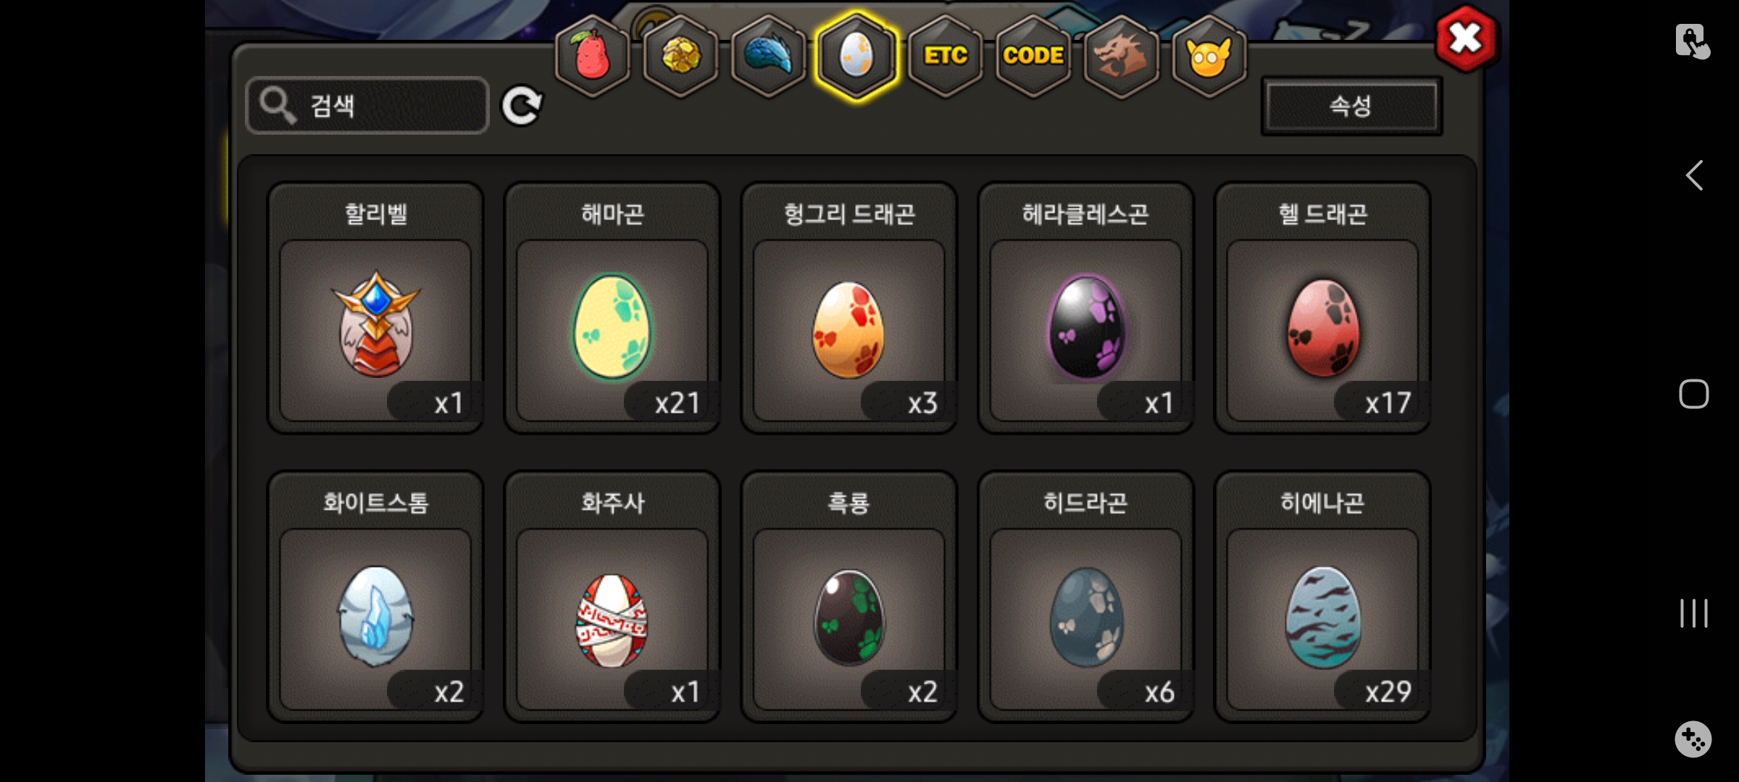Open the gold nugget items tab
Screen dimensions: 1739x782
point(680,56)
